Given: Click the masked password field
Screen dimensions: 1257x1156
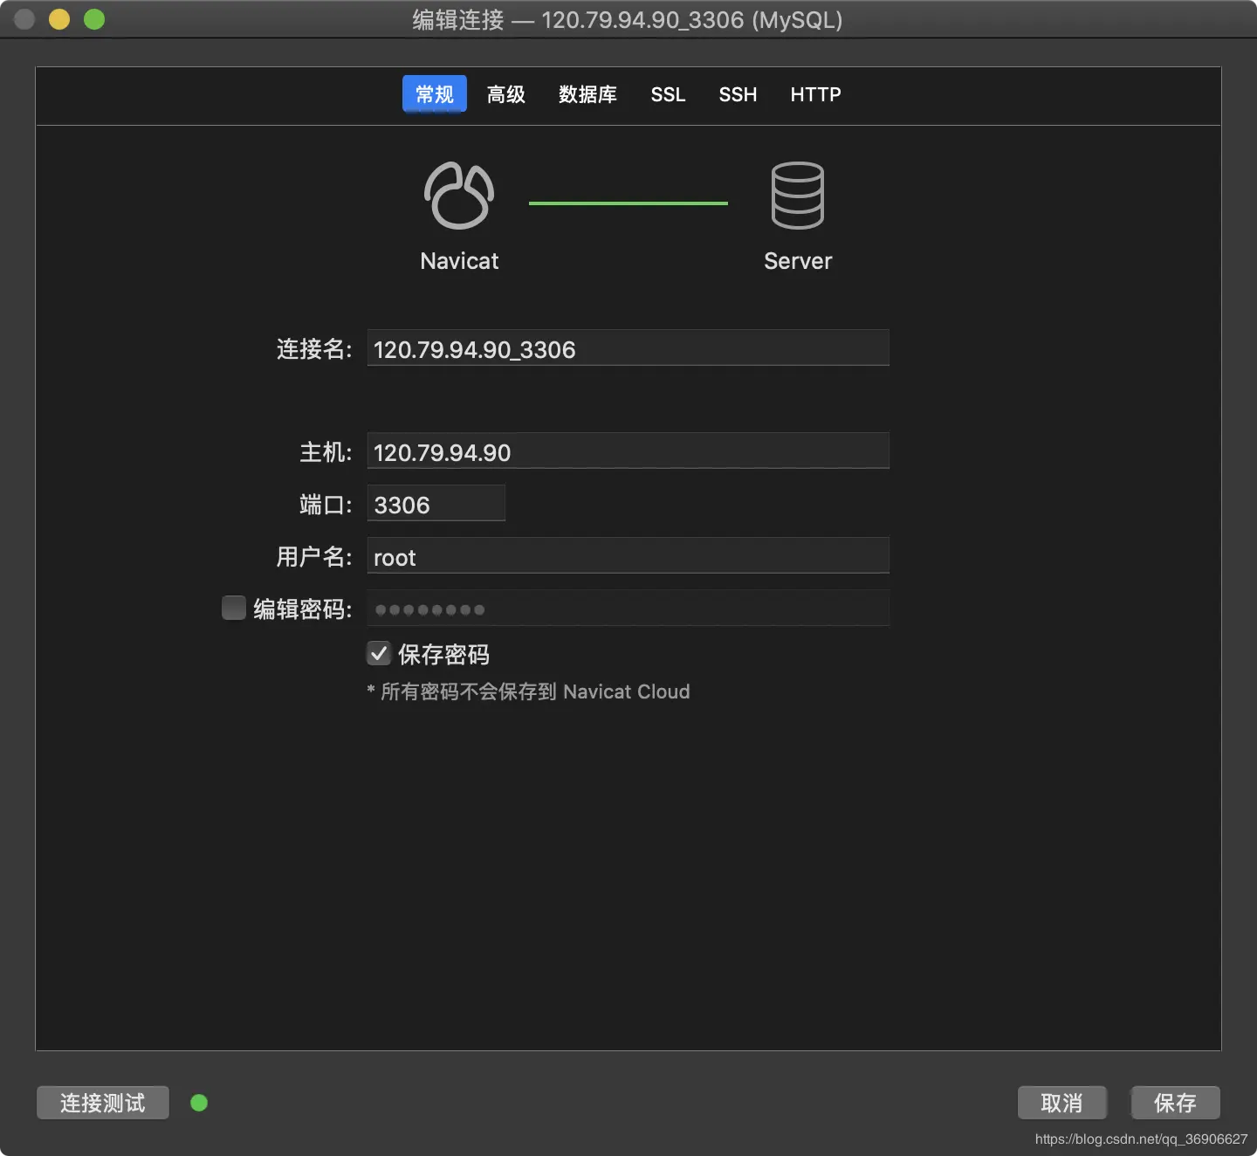Looking at the screenshot, I should 628,608.
